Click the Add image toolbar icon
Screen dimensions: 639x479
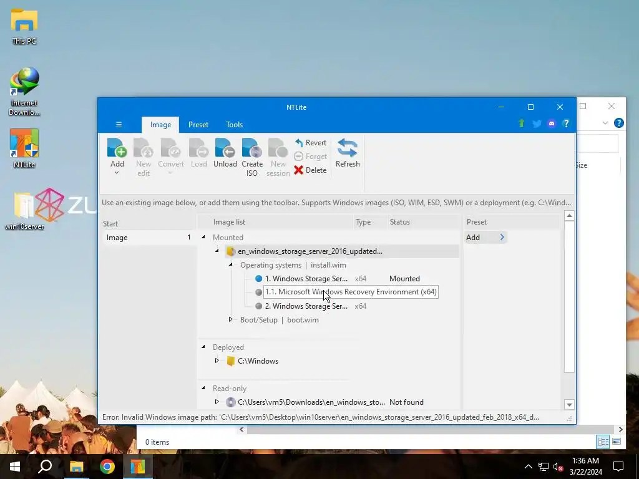117,148
